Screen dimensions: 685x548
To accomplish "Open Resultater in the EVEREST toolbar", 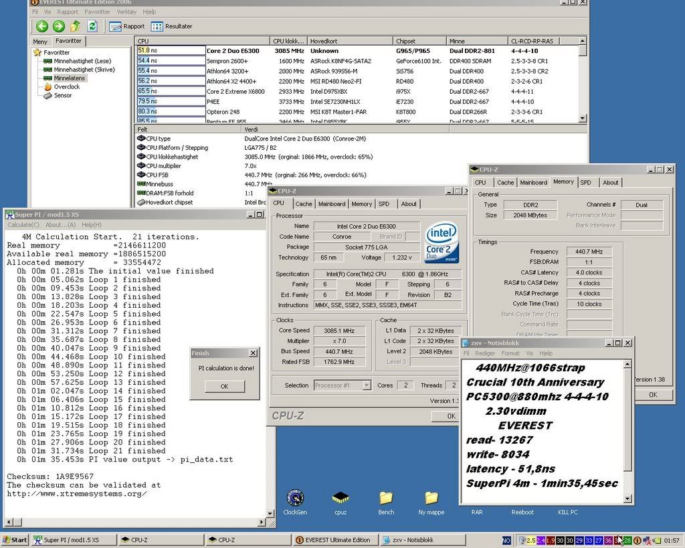I will pos(171,26).
